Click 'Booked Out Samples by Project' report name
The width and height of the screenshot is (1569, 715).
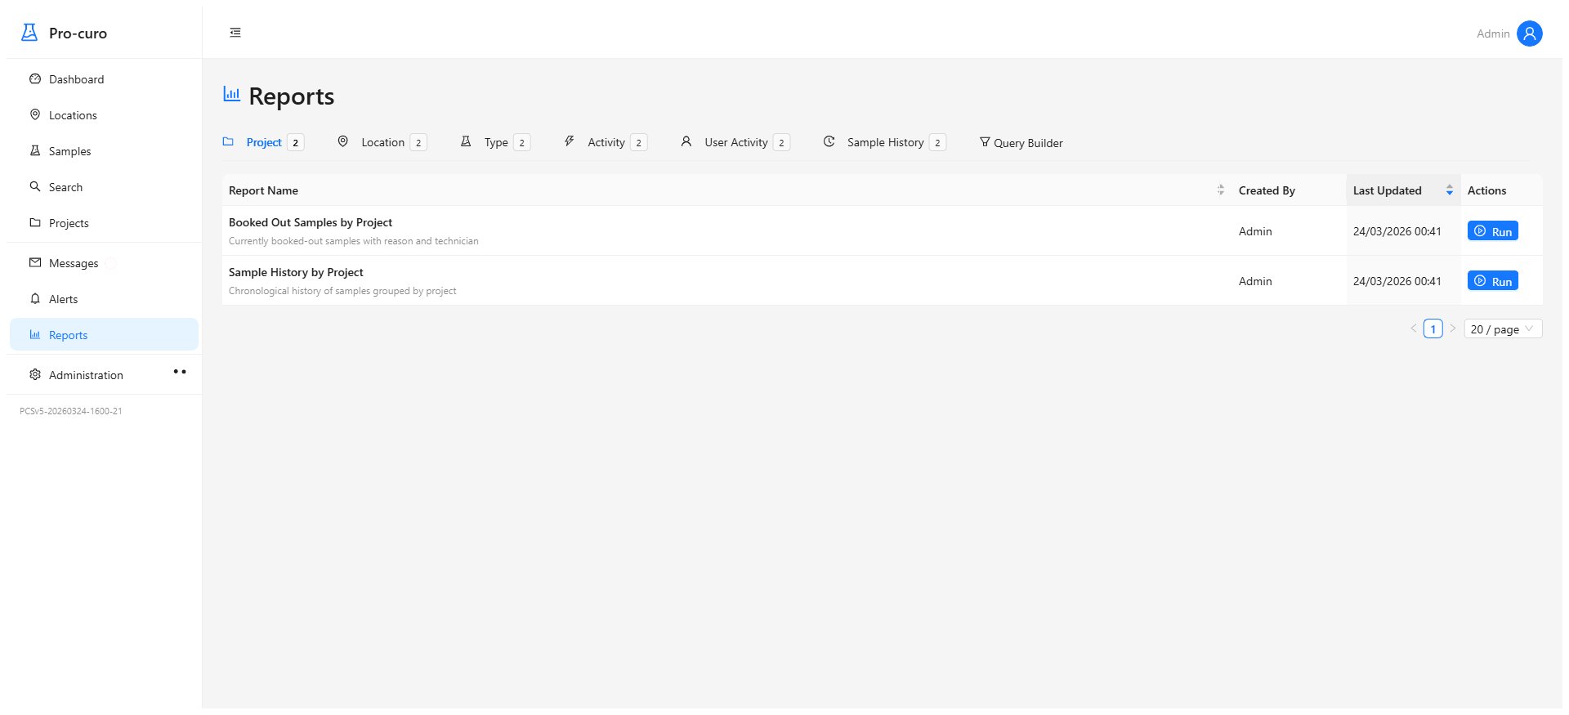pos(311,222)
